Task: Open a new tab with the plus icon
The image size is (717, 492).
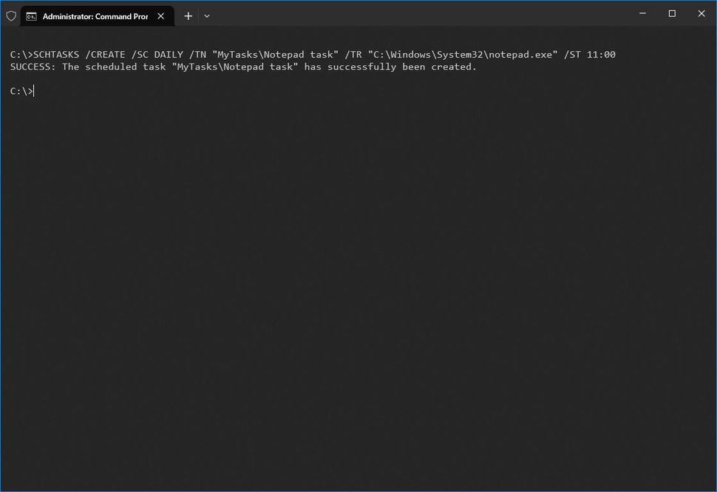Action: (188, 16)
